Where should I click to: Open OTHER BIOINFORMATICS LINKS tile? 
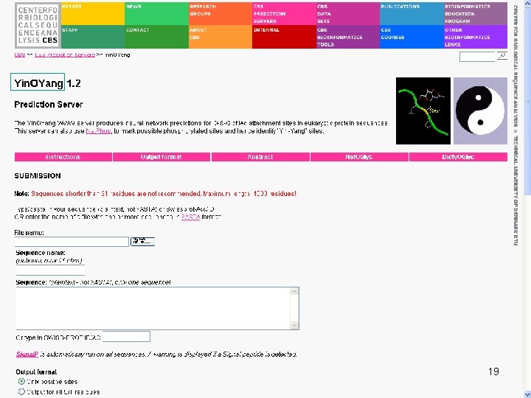click(x=476, y=37)
